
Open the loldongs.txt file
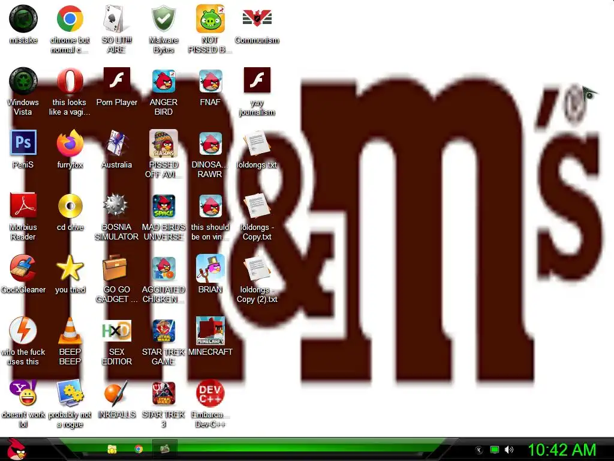[257, 143]
